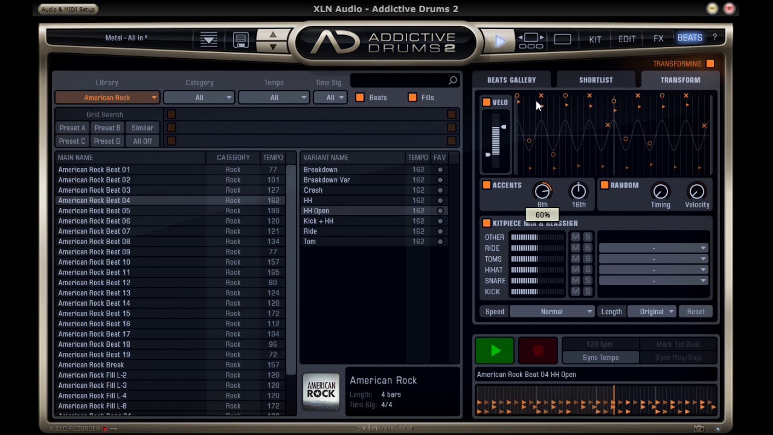Open the Tempo filter dropdown
The height and width of the screenshot is (435, 773).
coord(274,97)
